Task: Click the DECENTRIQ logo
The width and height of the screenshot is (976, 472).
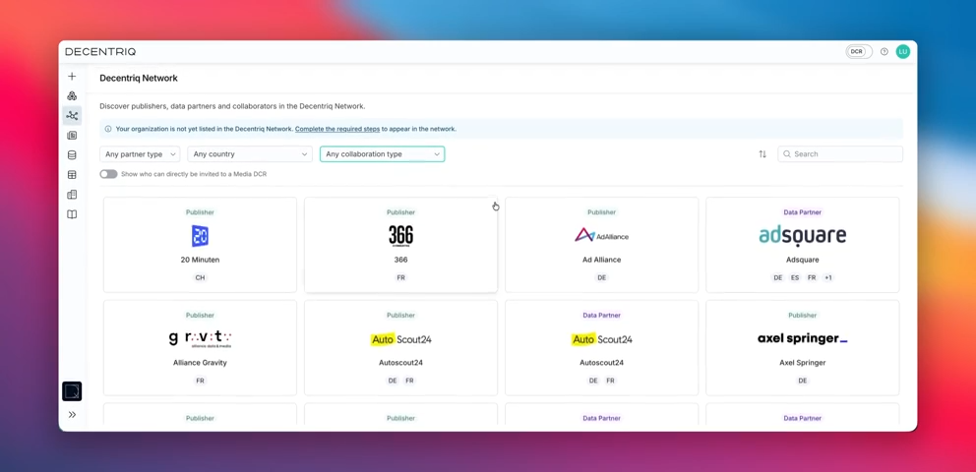Action: point(100,51)
